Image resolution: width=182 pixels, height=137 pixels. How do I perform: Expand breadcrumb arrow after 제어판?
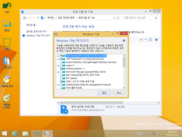(x=56, y=18)
